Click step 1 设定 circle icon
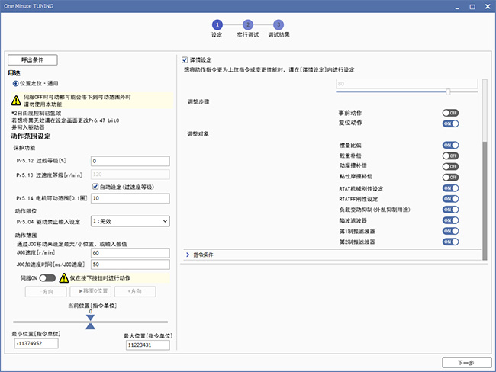Screen dimensions: 496x372 217,24
